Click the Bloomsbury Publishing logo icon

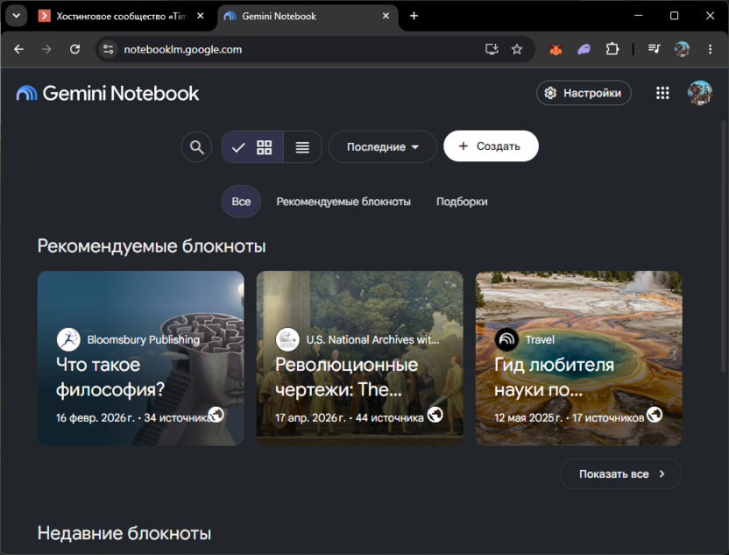click(68, 339)
